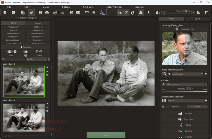
Task: Click the new blank file icon
Action: coord(5,13)
